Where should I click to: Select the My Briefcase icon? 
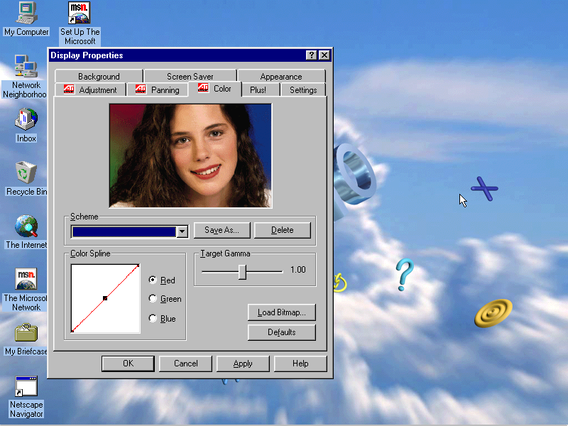pyautogui.click(x=26, y=332)
